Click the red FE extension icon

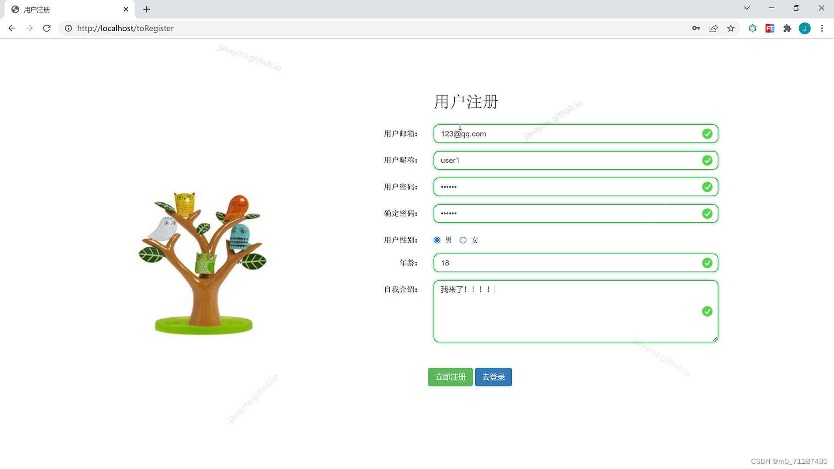coord(770,28)
